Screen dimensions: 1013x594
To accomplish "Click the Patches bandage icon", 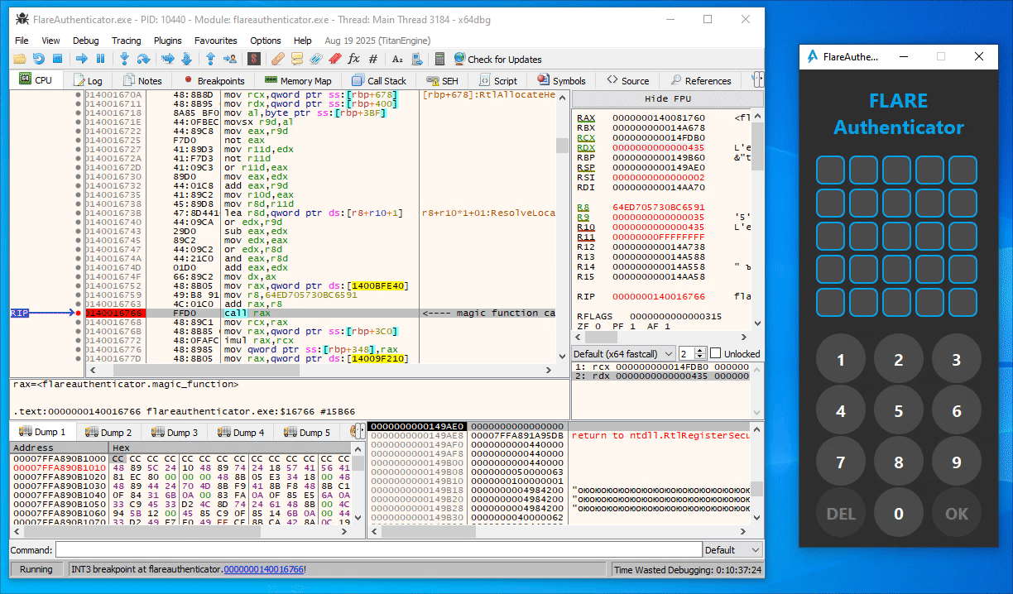I will tap(277, 59).
